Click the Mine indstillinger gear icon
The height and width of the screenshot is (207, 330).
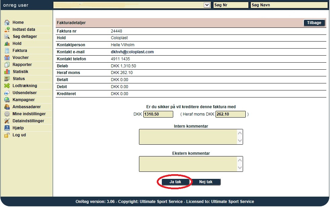pos(7,114)
